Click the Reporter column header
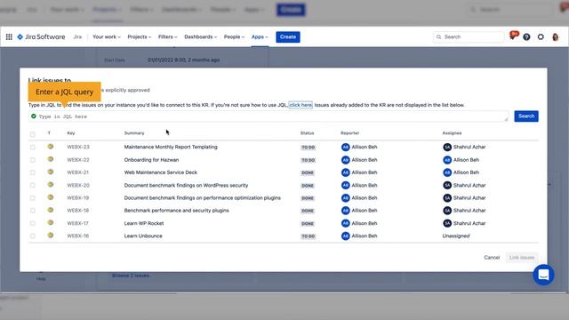The image size is (569, 320). click(x=349, y=133)
